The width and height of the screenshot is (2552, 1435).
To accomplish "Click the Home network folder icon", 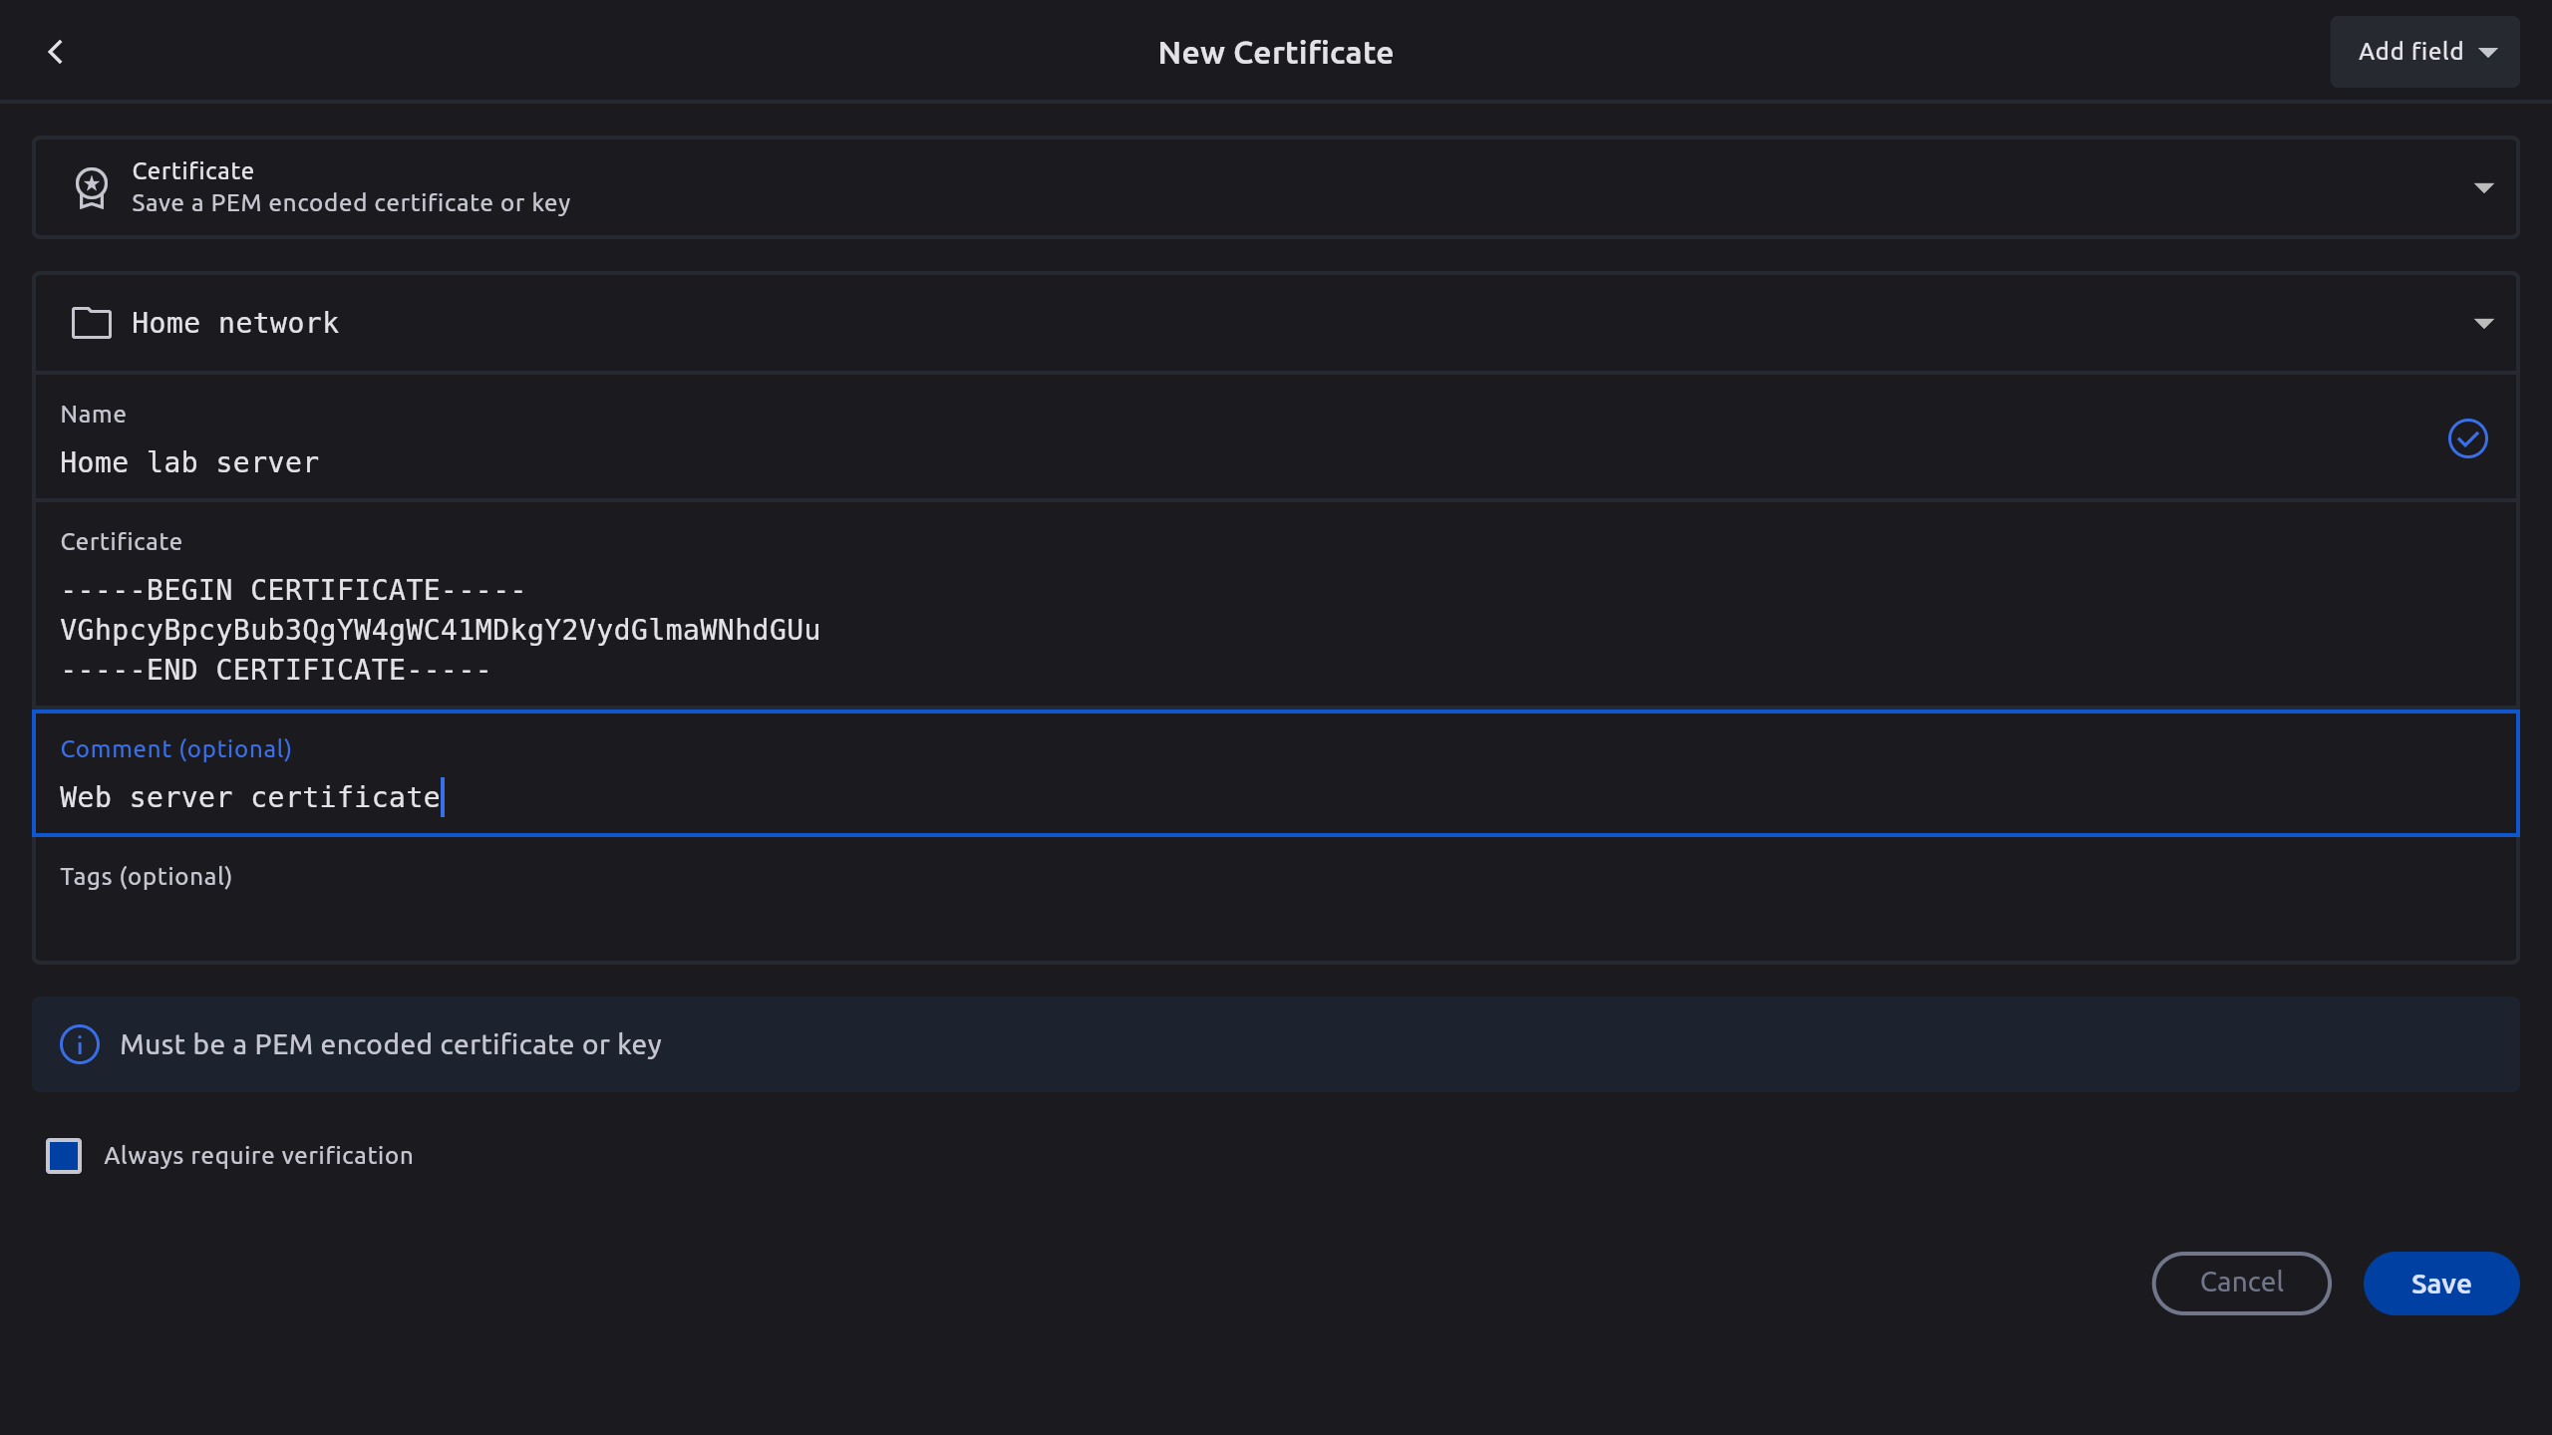I will [x=91, y=323].
